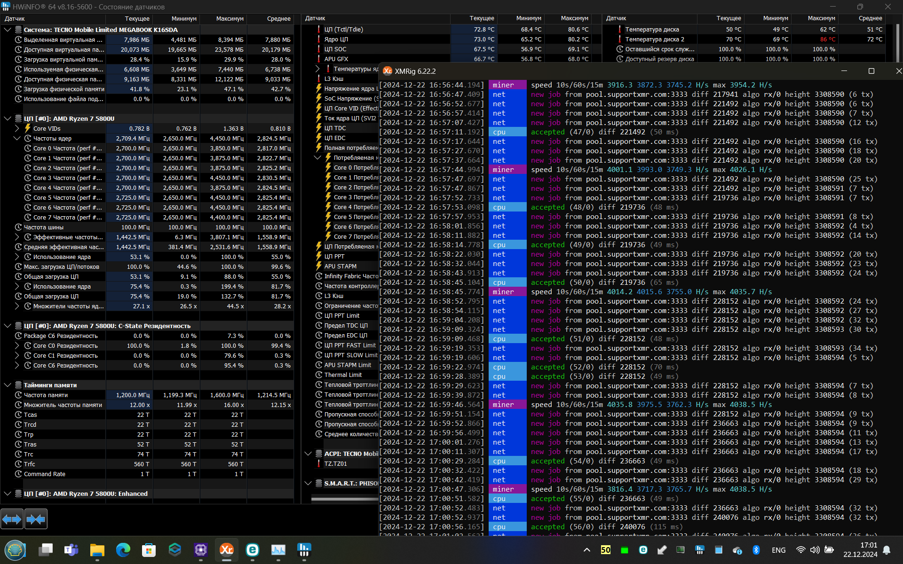Open the HWiNFO taskbar icon

pos(304,549)
